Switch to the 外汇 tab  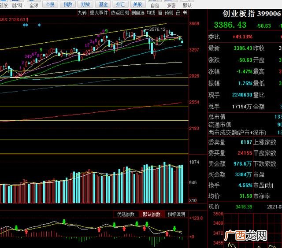click(120, 4)
